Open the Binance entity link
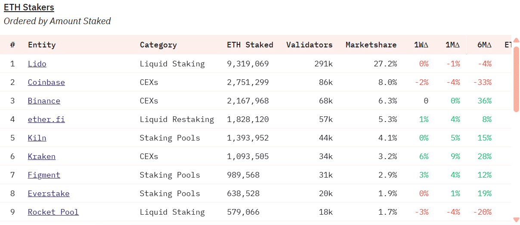This screenshot has width=520, height=225. point(44,101)
